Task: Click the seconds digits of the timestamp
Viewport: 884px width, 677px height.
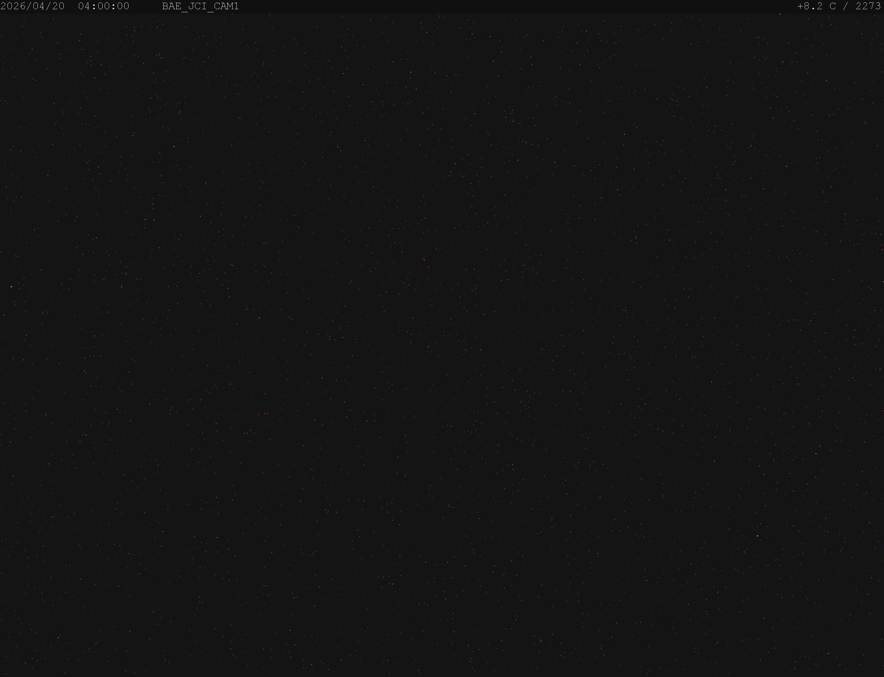Action: point(123,6)
